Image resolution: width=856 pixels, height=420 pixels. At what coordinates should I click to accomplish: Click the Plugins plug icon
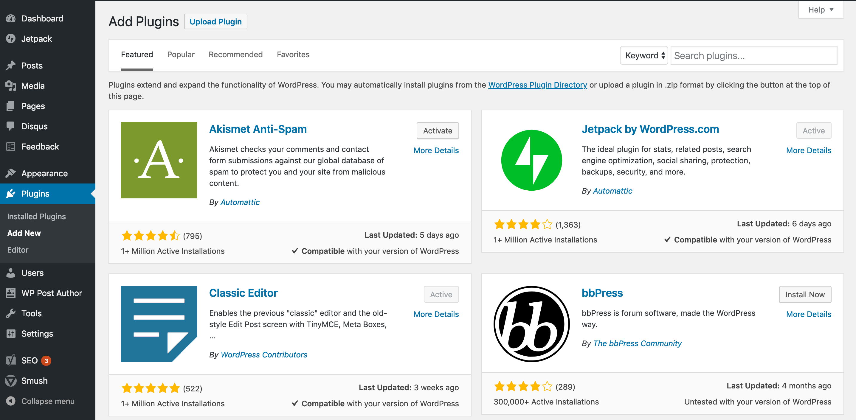[x=11, y=194]
